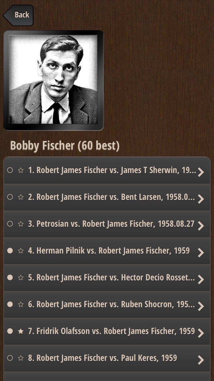This screenshot has width=214, height=381.
Task: Go back with the Back button
Action: click(x=18, y=15)
